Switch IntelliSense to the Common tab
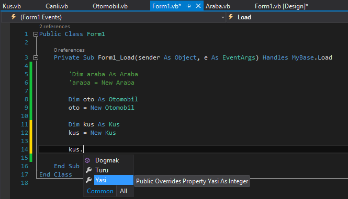The width and height of the screenshot is (348, 199). [100, 191]
